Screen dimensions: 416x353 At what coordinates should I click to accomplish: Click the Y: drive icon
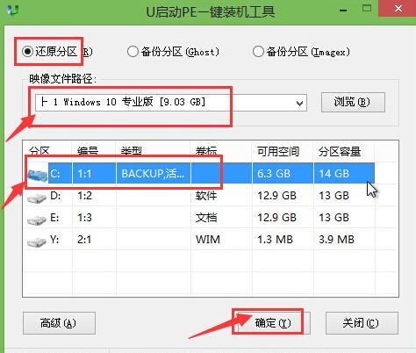(37, 242)
